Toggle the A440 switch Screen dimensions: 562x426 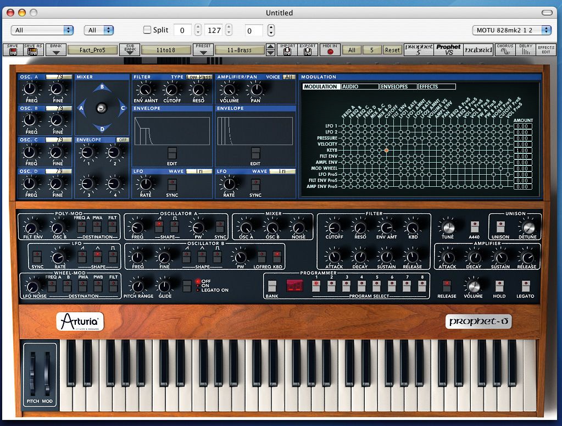(x=474, y=227)
